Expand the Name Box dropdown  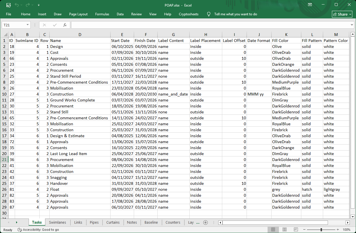[27, 25]
